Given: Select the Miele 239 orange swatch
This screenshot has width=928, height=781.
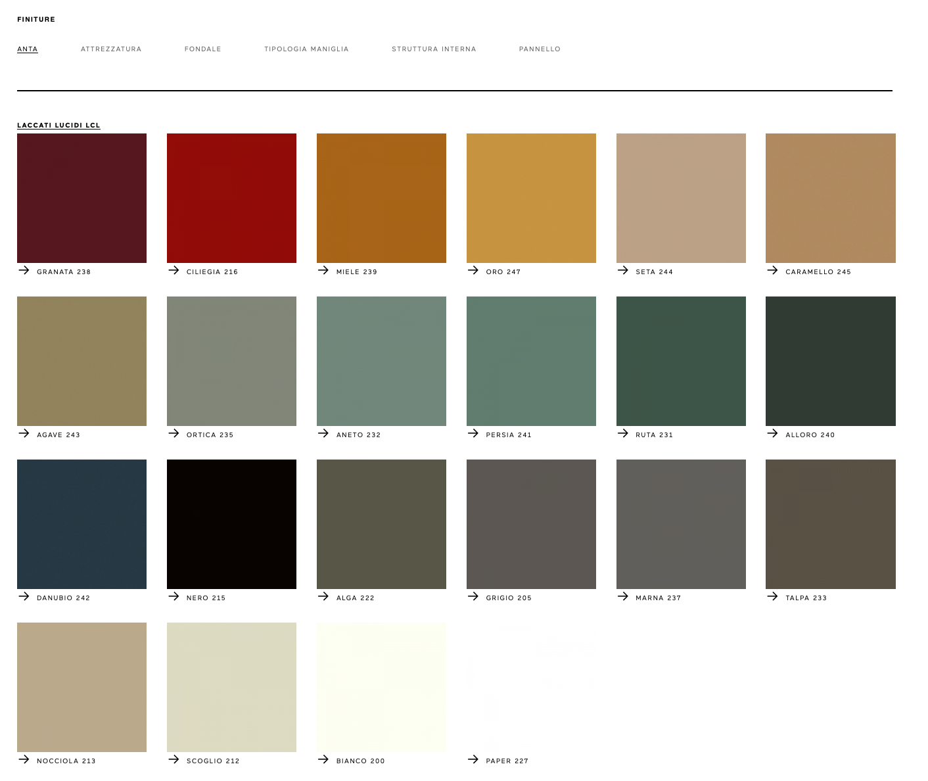Looking at the screenshot, I should click(381, 198).
